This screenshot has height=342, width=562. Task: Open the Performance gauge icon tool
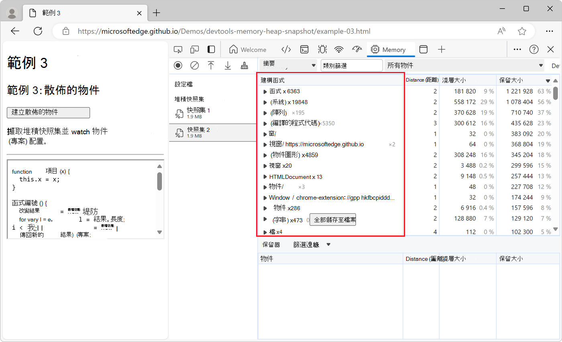357,49
